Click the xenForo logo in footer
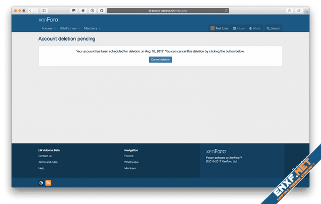 click(x=216, y=152)
